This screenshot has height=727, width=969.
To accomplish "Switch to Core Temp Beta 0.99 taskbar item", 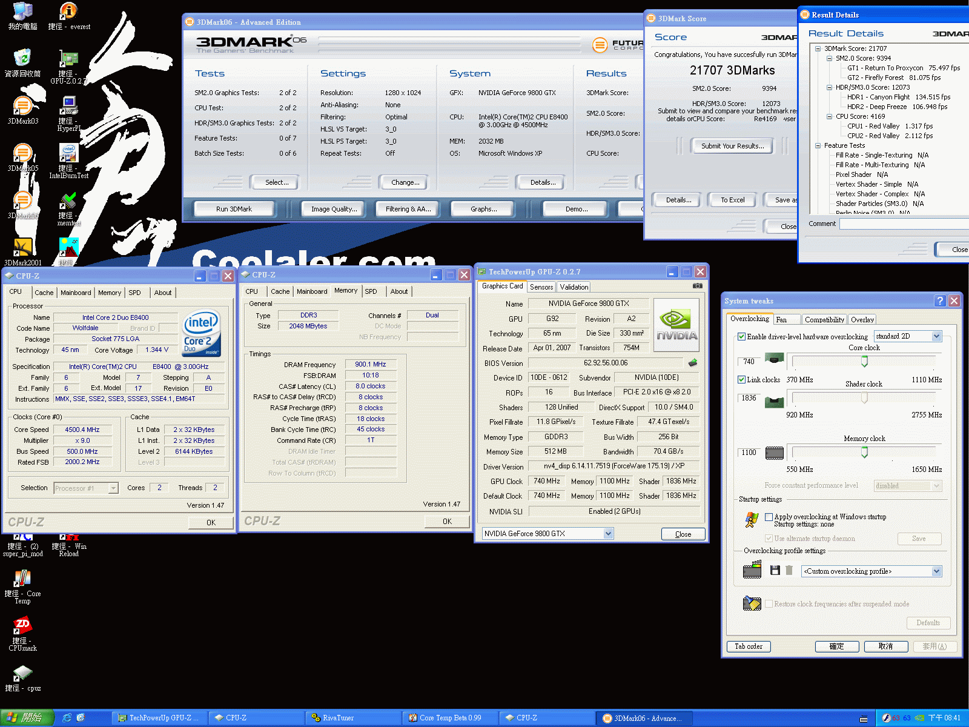I will pos(451,718).
